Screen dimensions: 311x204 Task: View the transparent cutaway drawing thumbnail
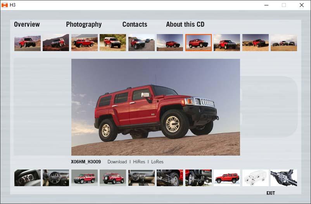point(256,178)
